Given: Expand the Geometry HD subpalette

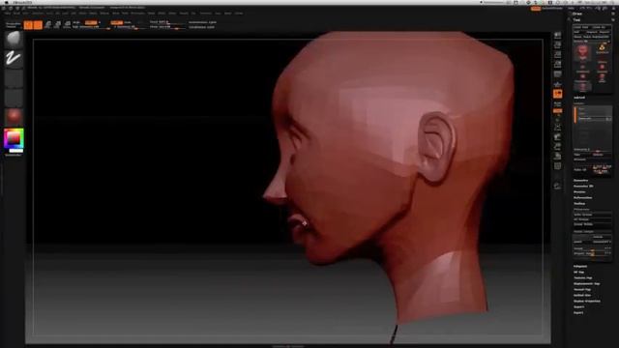Looking at the screenshot, I should click(x=583, y=187).
